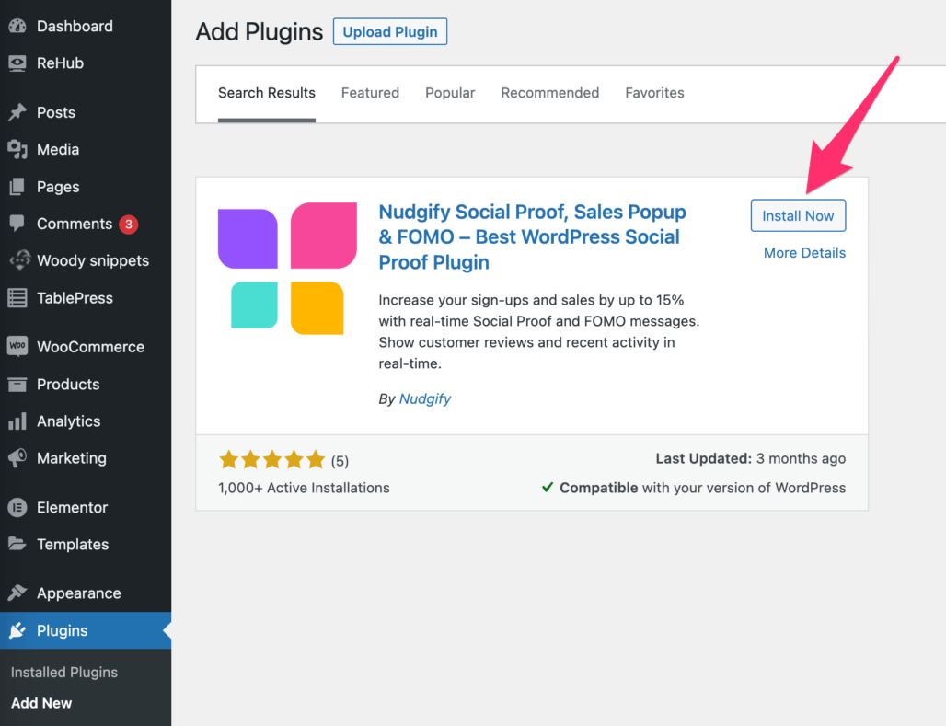The image size is (946, 726).
Task: Click the Add Plugins page heading
Action: [260, 32]
